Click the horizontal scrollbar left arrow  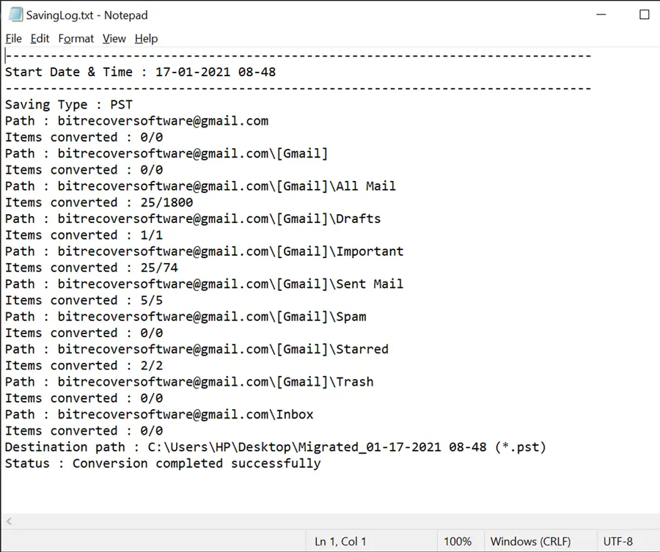(10, 521)
